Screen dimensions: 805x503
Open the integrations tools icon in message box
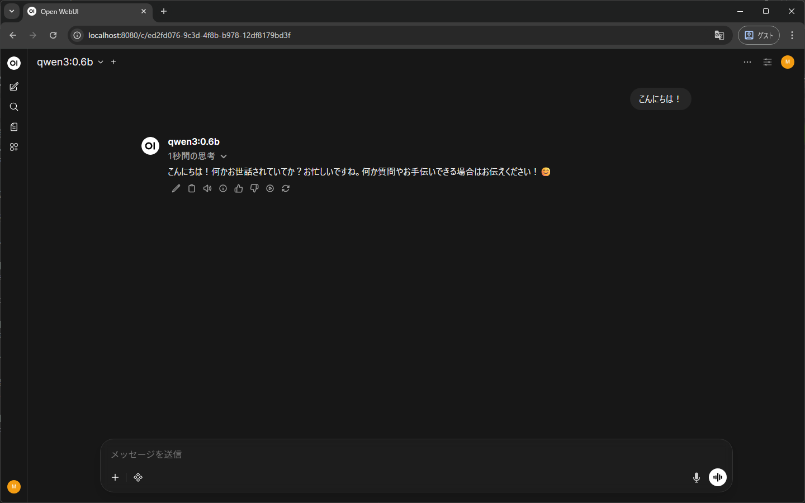(138, 477)
